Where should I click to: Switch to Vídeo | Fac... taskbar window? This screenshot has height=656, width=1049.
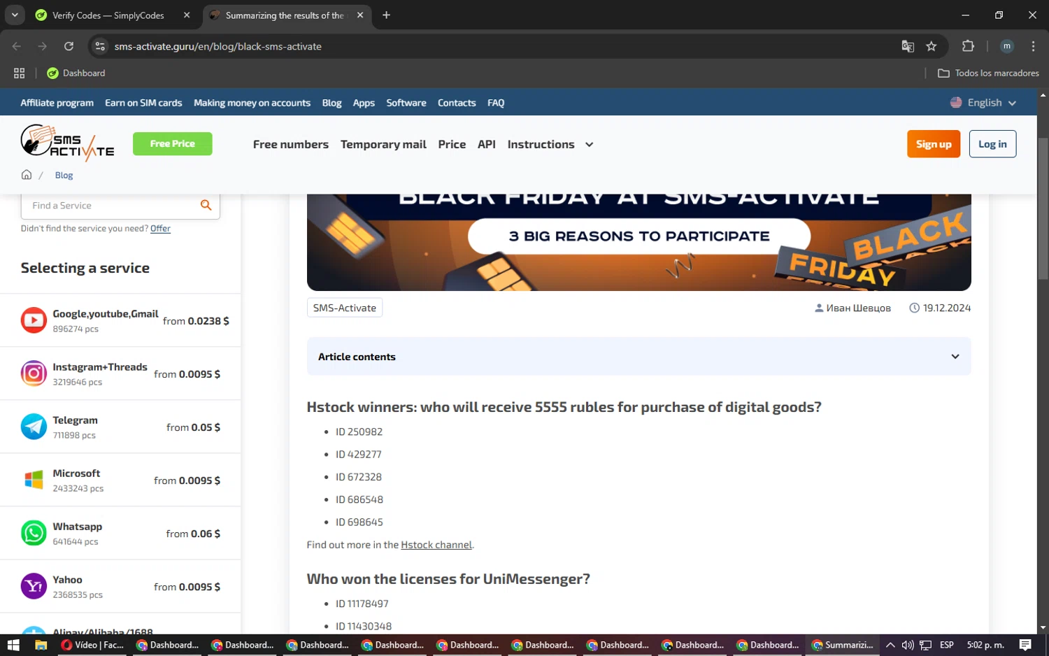click(92, 645)
